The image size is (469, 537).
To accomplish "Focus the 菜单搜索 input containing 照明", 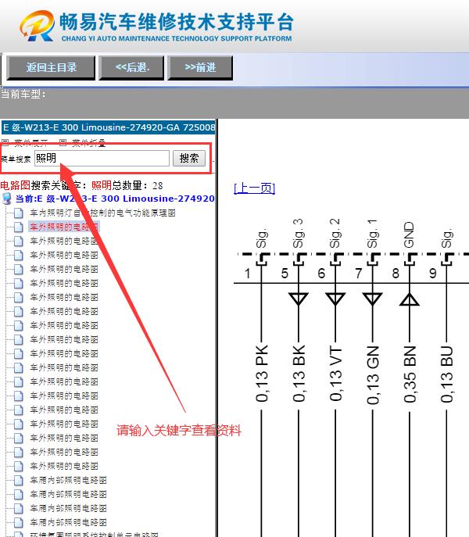I will (x=102, y=158).
